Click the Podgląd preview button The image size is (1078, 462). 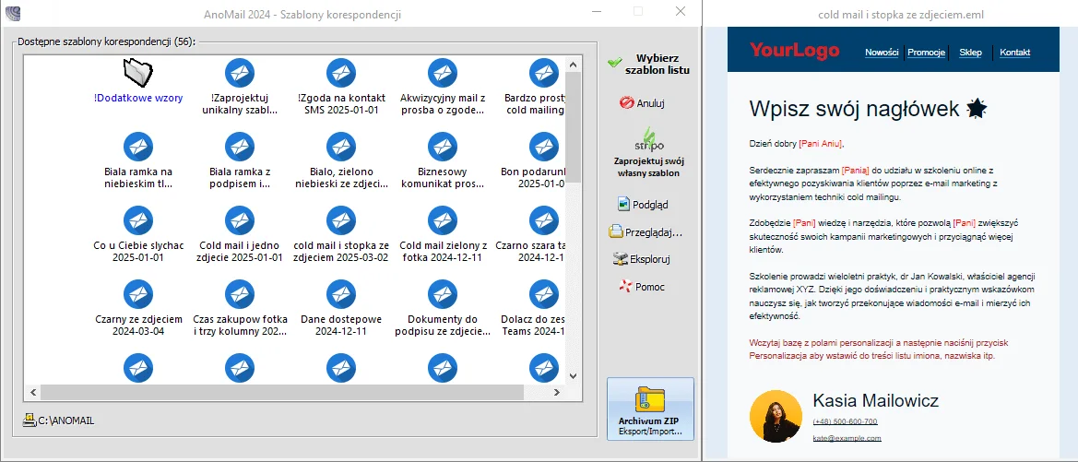click(644, 205)
